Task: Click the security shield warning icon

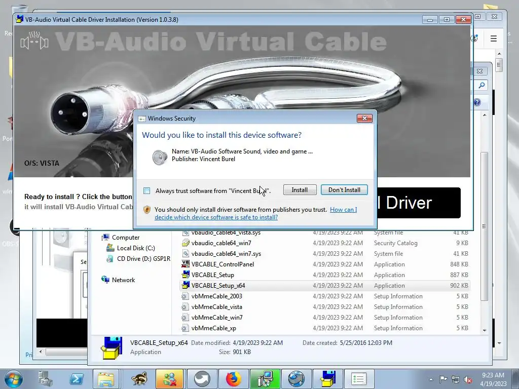Action: click(147, 210)
